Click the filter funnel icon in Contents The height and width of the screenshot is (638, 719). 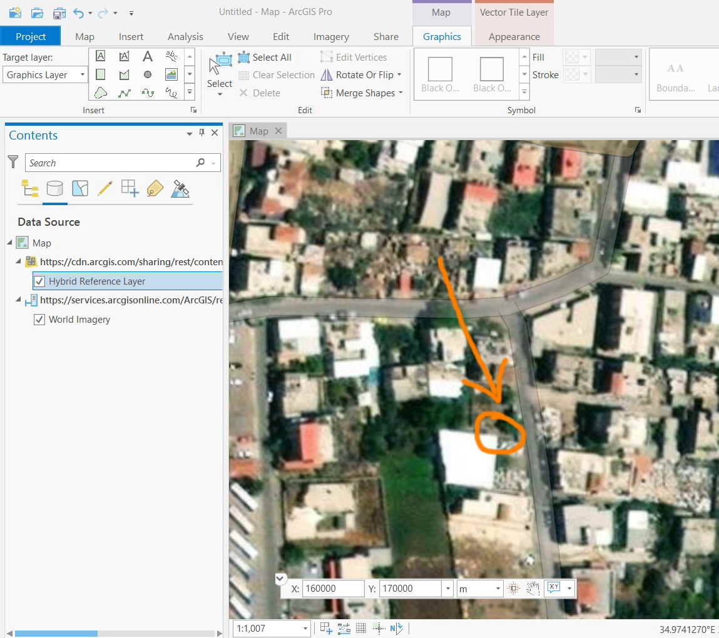13,163
